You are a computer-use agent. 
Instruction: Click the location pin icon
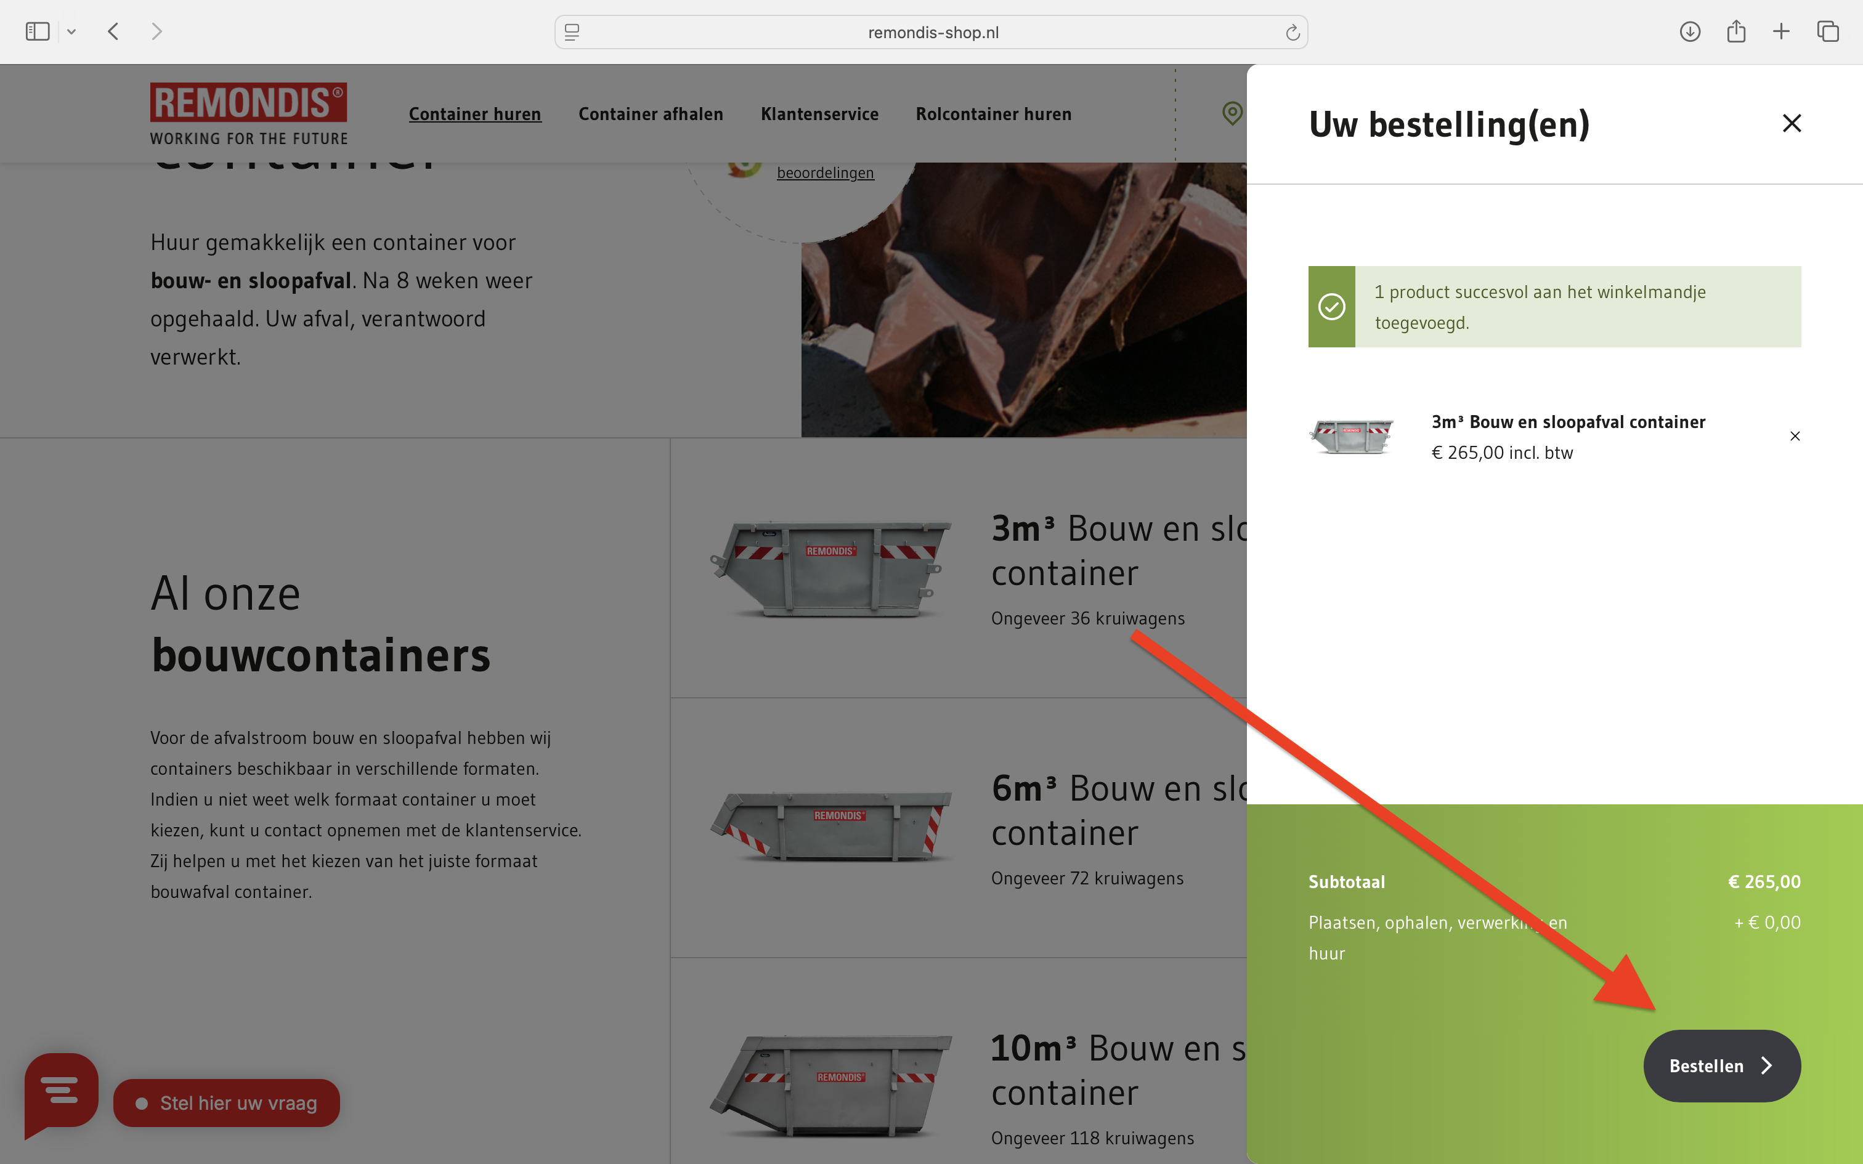[x=1232, y=113]
